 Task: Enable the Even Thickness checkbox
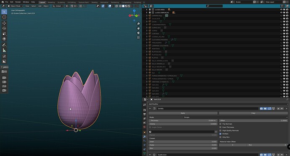tap(220, 127)
